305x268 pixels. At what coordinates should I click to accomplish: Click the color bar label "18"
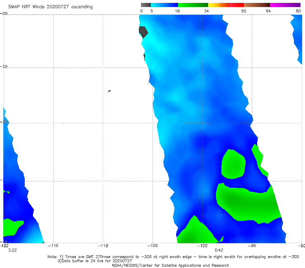point(177,11)
